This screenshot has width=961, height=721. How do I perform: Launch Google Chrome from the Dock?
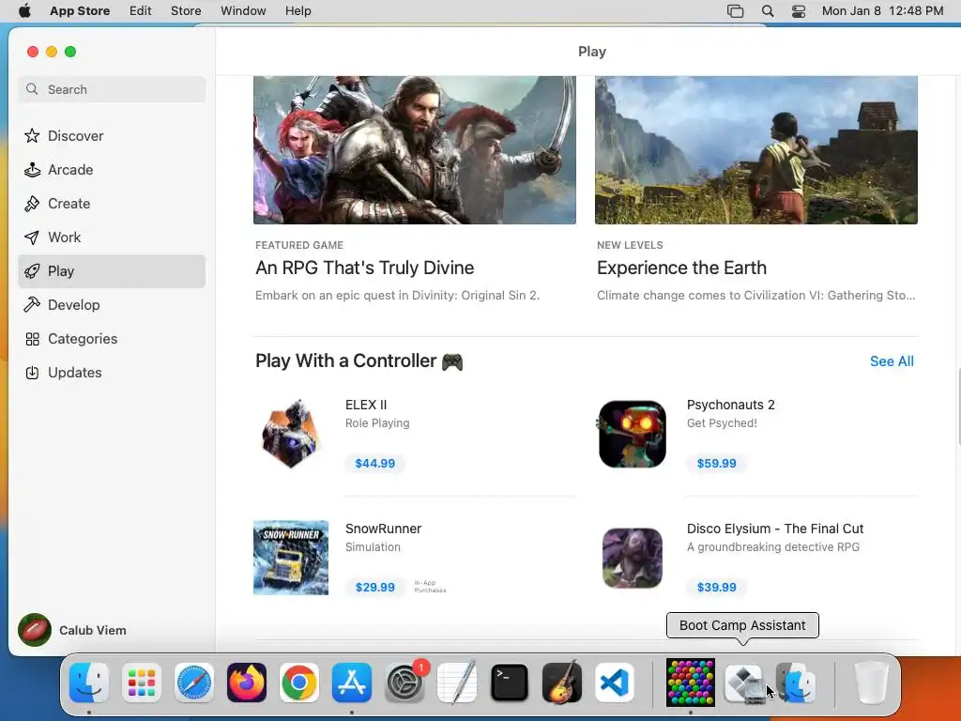tap(299, 683)
